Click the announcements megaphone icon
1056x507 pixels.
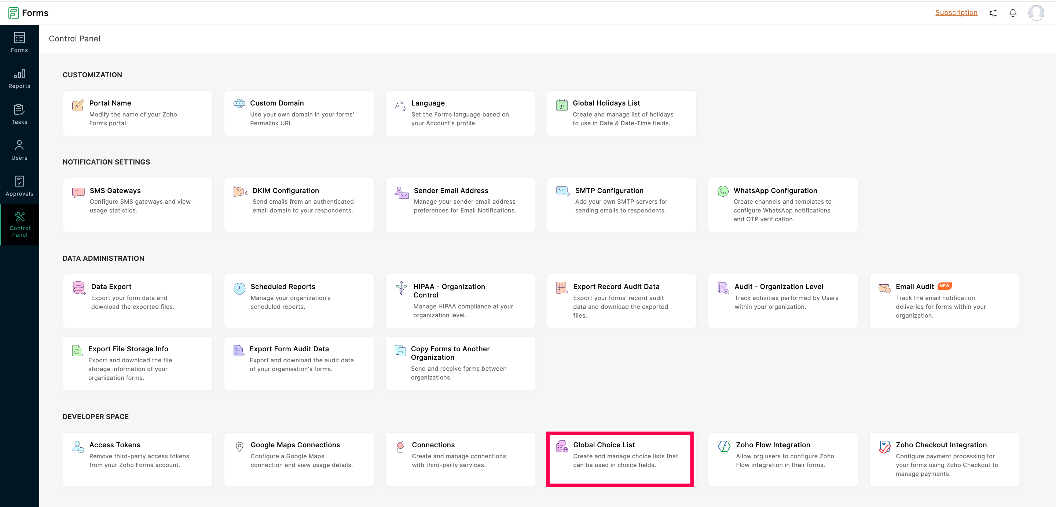click(x=993, y=13)
